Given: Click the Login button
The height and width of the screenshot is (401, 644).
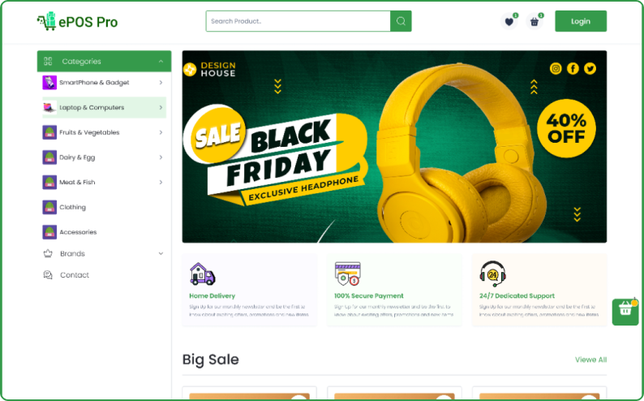Looking at the screenshot, I should point(581,21).
